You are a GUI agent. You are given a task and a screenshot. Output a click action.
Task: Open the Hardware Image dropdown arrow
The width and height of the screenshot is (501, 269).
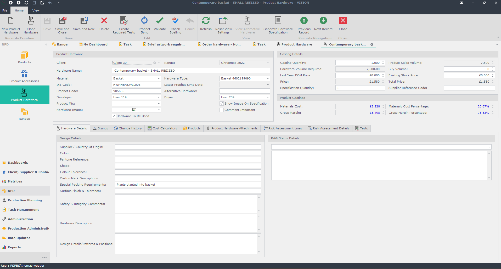coord(159,110)
